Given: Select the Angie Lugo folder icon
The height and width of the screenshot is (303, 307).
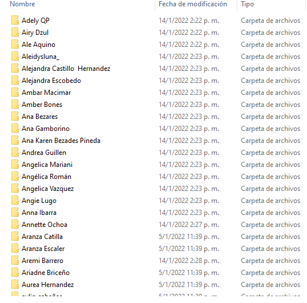Looking at the screenshot, I should click(x=15, y=200).
